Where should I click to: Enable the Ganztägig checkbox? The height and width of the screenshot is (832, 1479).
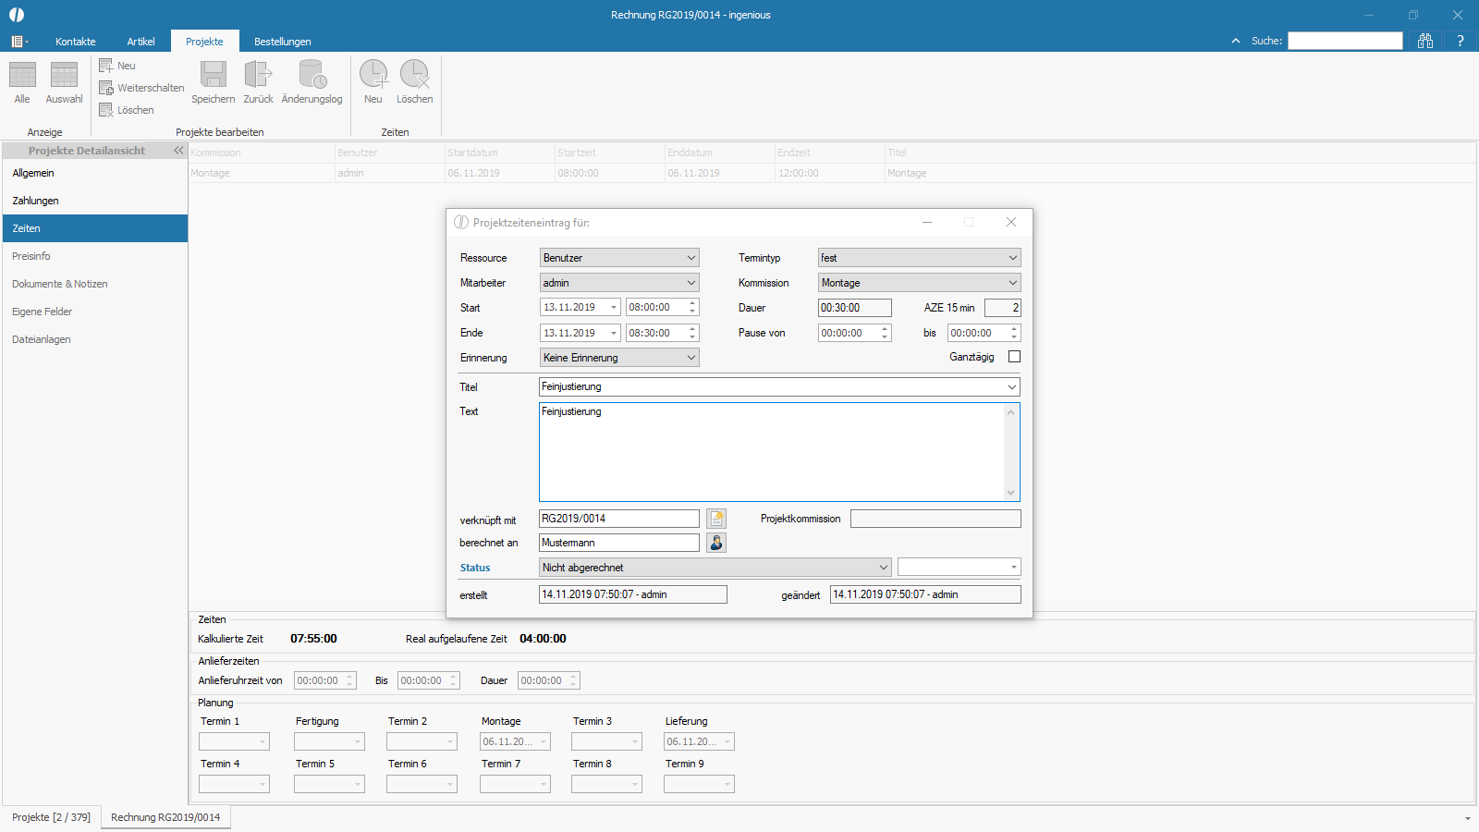[x=1014, y=356]
